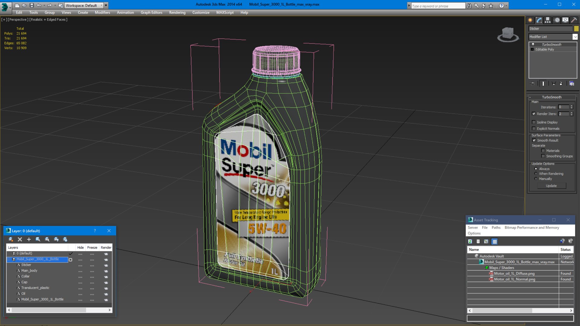Switch to the Modify command panel
The height and width of the screenshot is (326, 580).
tap(539, 20)
